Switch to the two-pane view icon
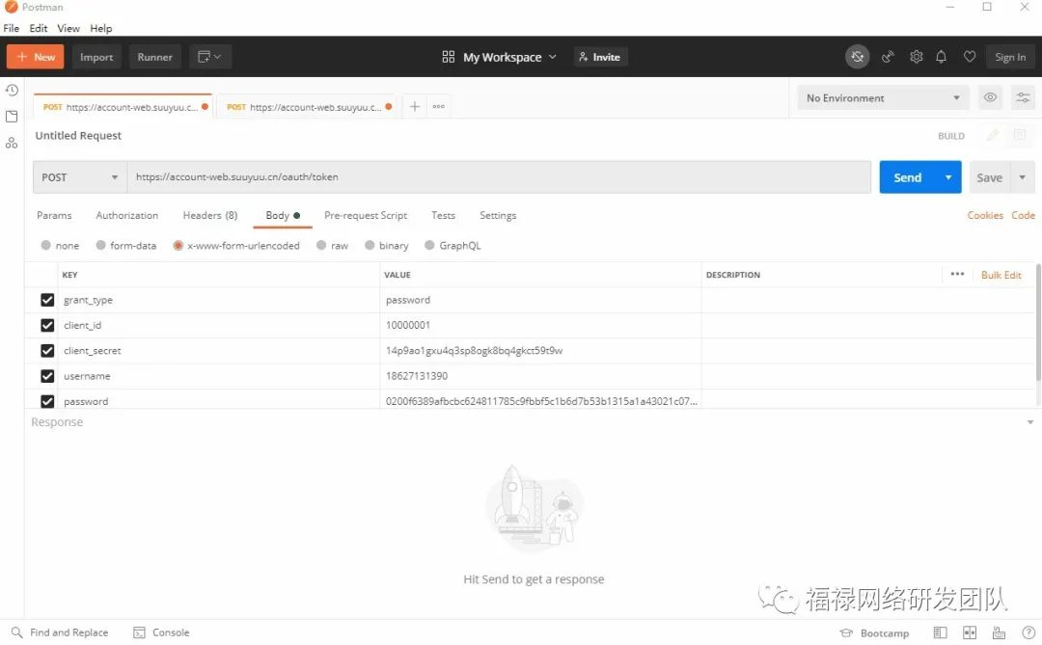The height and width of the screenshot is (645, 1042). [x=970, y=633]
